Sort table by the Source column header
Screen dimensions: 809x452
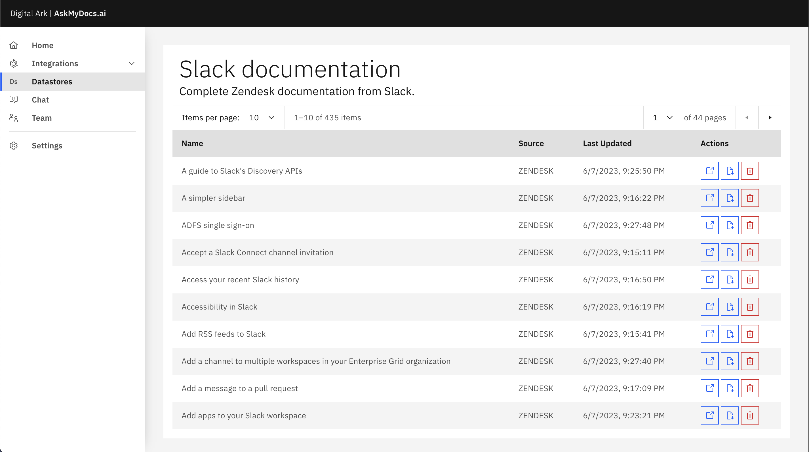point(531,144)
